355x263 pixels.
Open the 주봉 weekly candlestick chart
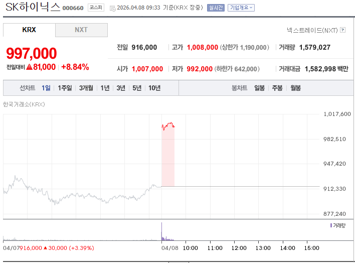tap(277, 88)
